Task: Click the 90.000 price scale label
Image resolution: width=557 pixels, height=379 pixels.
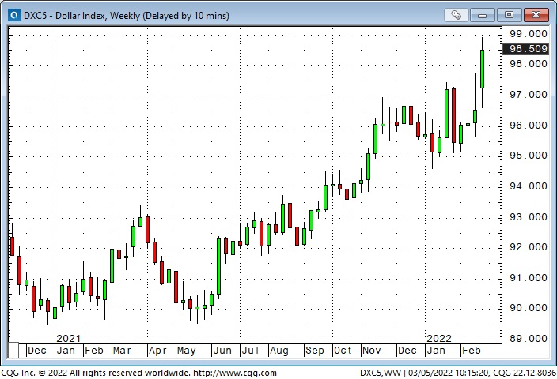Action: [x=529, y=308]
